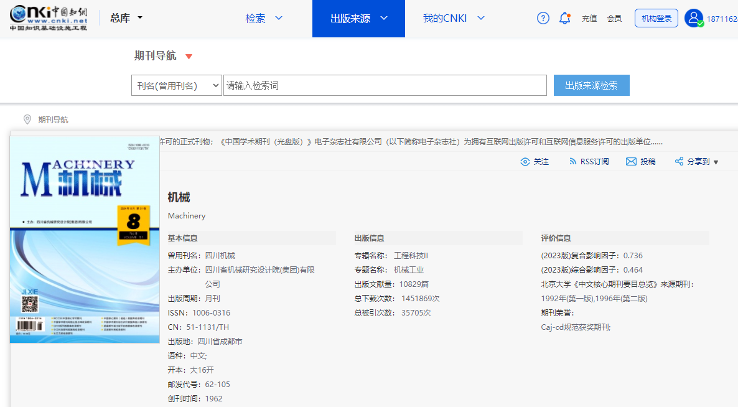The image size is (738, 407).
Task: Click the 期刊导航 breadcrumb link
Action: pyautogui.click(x=53, y=120)
